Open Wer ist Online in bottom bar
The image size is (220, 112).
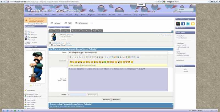(x=197, y=111)
